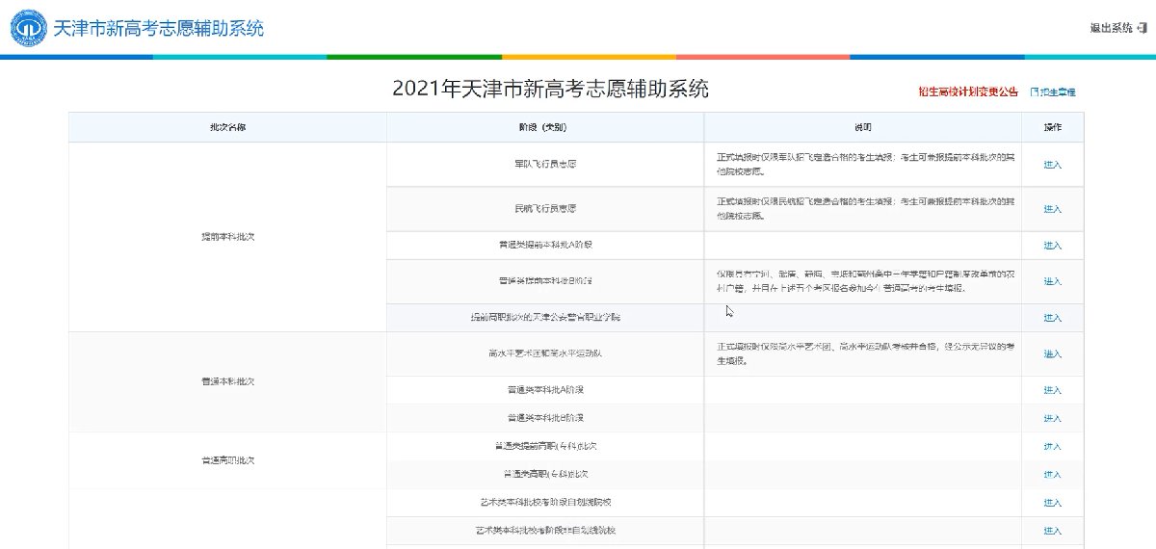Enter the 天津公安警官职业学院 row

point(1052,318)
